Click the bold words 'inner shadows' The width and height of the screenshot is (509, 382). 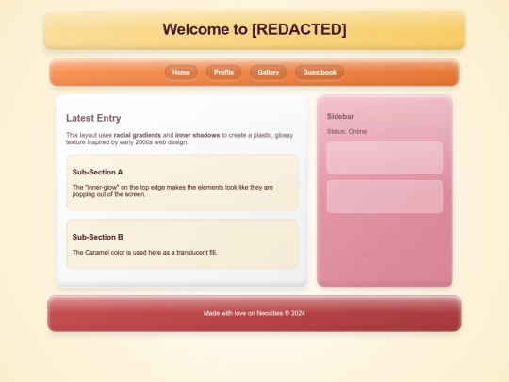click(x=197, y=135)
